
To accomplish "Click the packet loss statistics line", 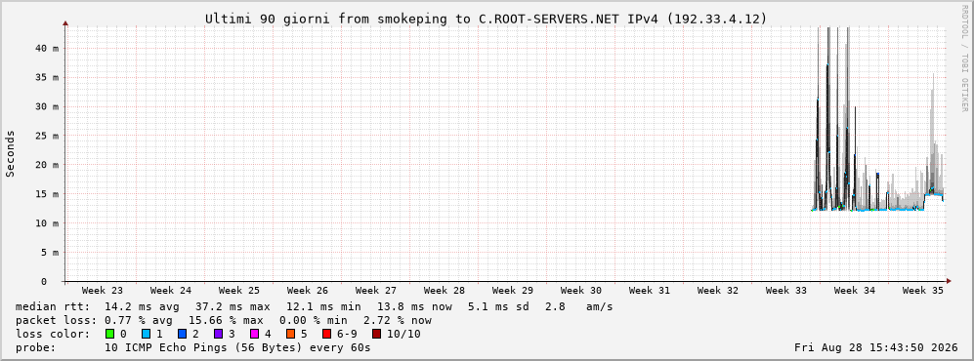I will (x=224, y=321).
